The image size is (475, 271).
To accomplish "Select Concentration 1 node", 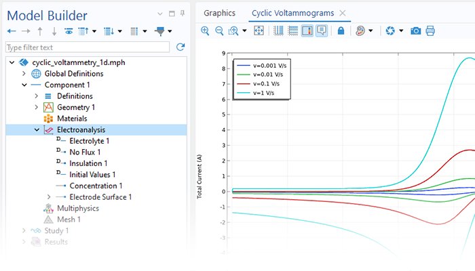I will coord(96,186).
